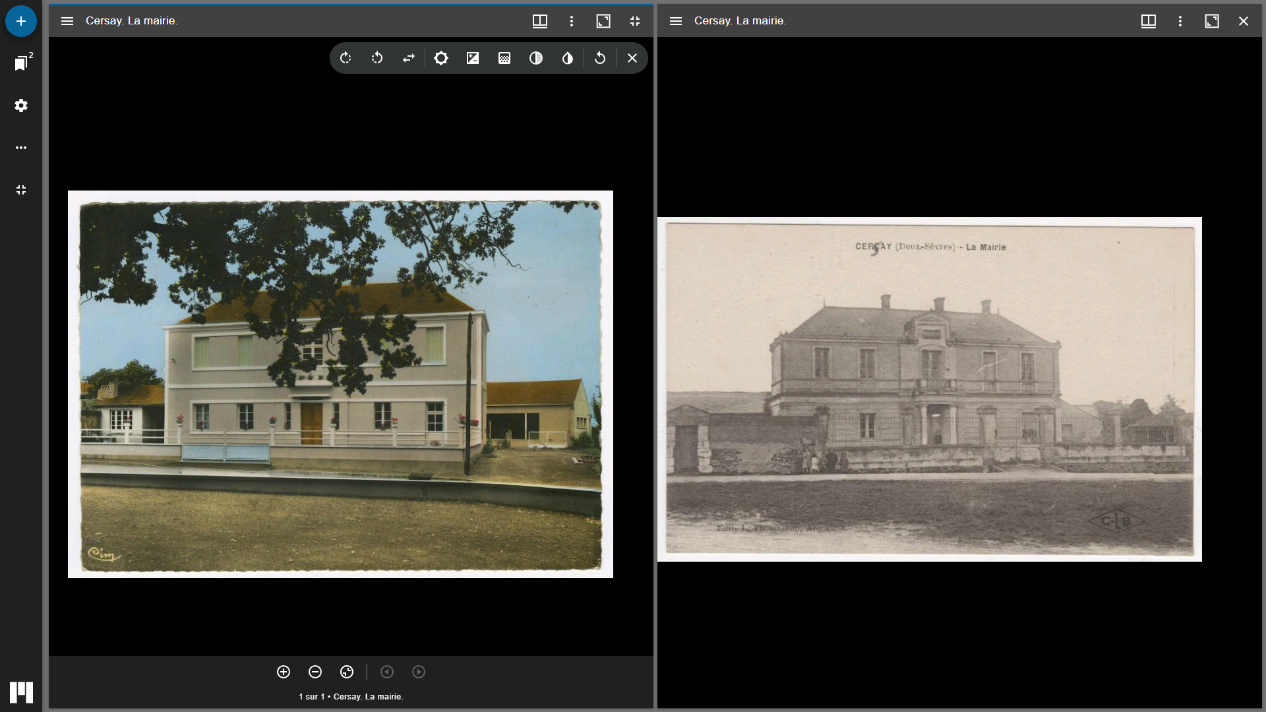The width and height of the screenshot is (1266, 712).
Task: Click the add resource plus button
Action: pyautogui.click(x=21, y=21)
